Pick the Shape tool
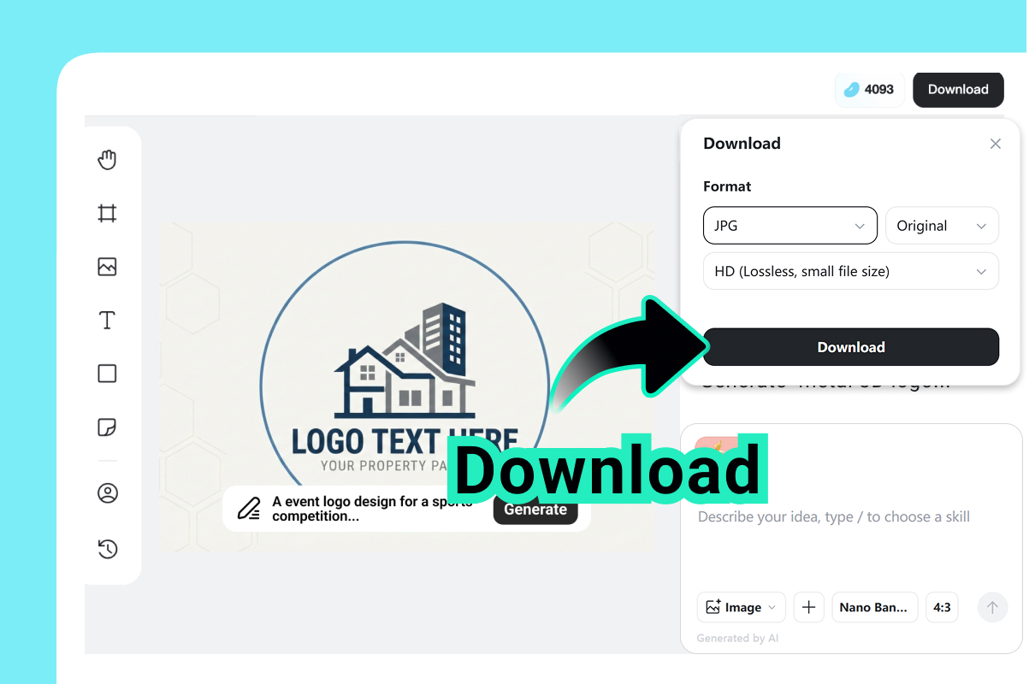The height and width of the screenshot is (684, 1029). 107,374
